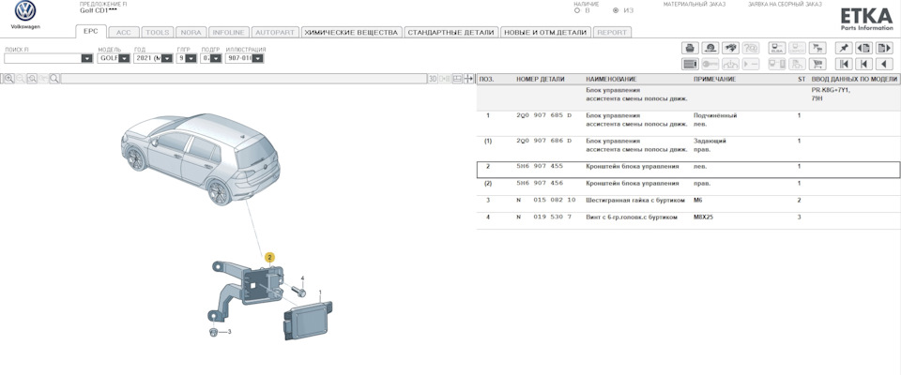This screenshot has width=901, height=375.
Task: Click callout number 1 in the diagram
Action: (x=321, y=292)
